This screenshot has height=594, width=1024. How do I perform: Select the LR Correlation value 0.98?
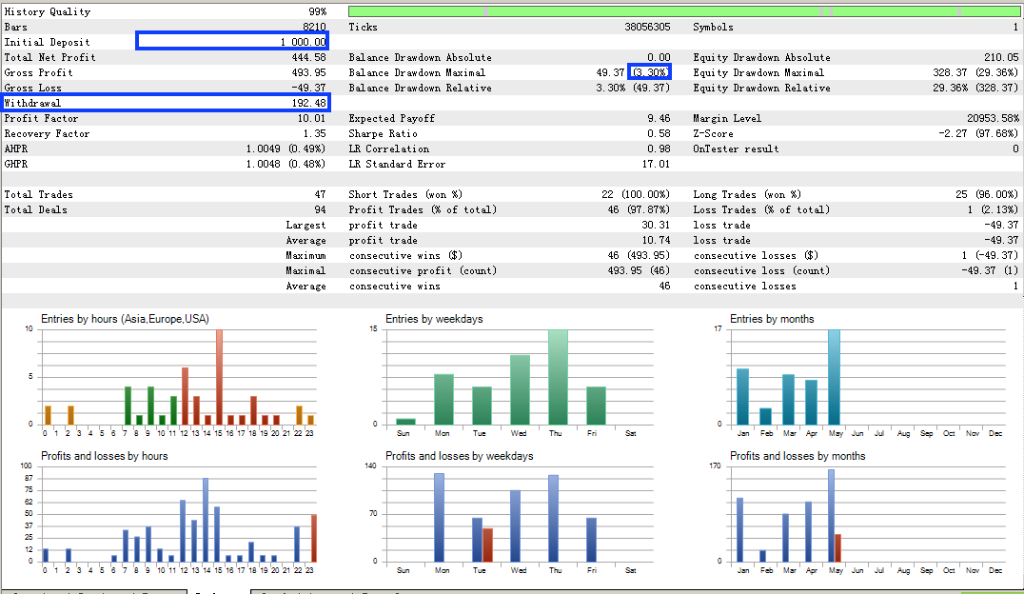[659, 149]
